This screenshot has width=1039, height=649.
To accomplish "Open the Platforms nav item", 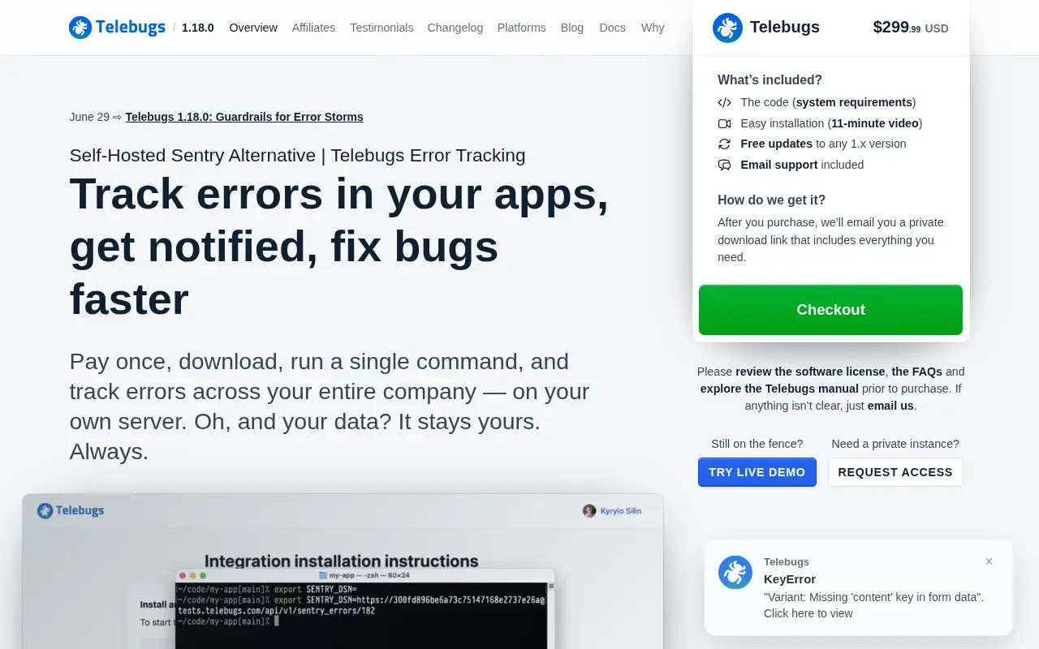I will [x=521, y=28].
